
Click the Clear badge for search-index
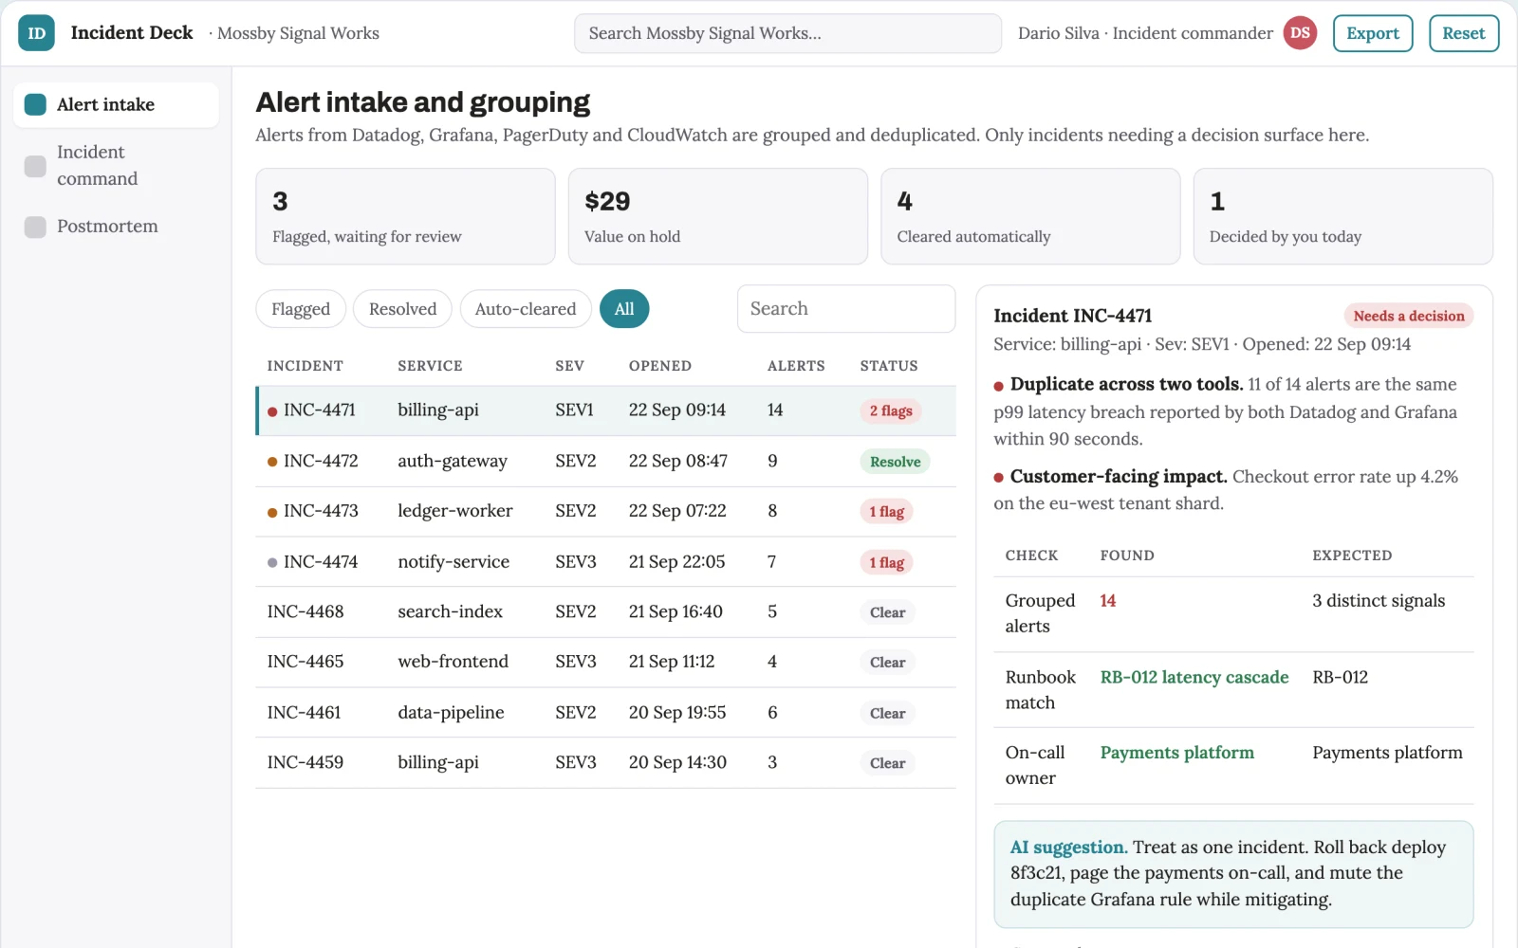[x=888, y=613]
